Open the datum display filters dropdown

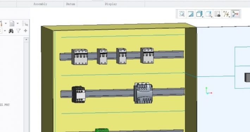click(226, 14)
